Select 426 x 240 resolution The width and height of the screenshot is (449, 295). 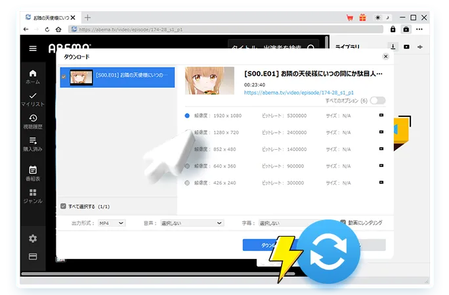[187, 183]
